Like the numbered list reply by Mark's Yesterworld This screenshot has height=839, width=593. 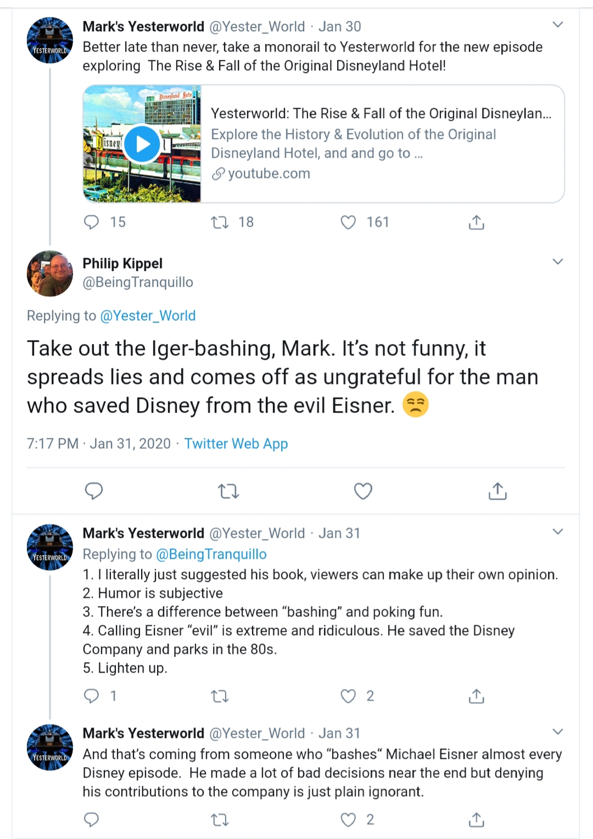coord(348,696)
